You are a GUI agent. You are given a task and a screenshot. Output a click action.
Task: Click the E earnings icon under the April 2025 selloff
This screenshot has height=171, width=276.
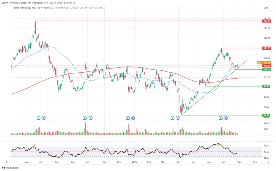point(173,118)
